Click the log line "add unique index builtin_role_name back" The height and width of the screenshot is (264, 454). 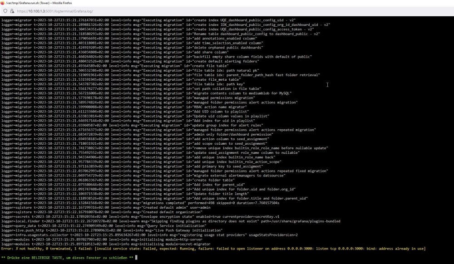tap(138, 157)
